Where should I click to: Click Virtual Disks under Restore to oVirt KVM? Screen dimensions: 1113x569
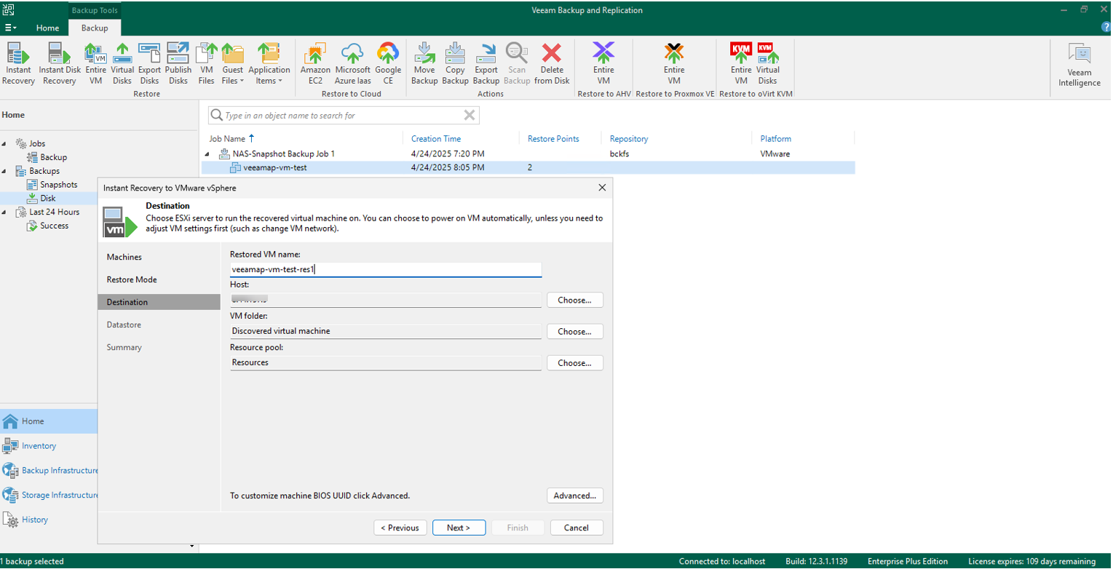click(767, 64)
